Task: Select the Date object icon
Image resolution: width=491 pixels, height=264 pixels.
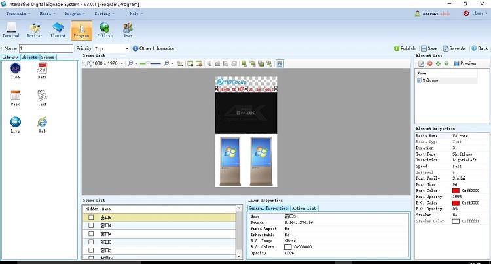Action: click(42, 71)
